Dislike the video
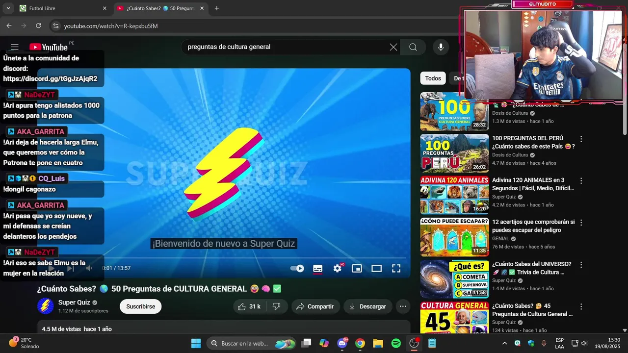The width and height of the screenshot is (628, 353). coord(276,306)
